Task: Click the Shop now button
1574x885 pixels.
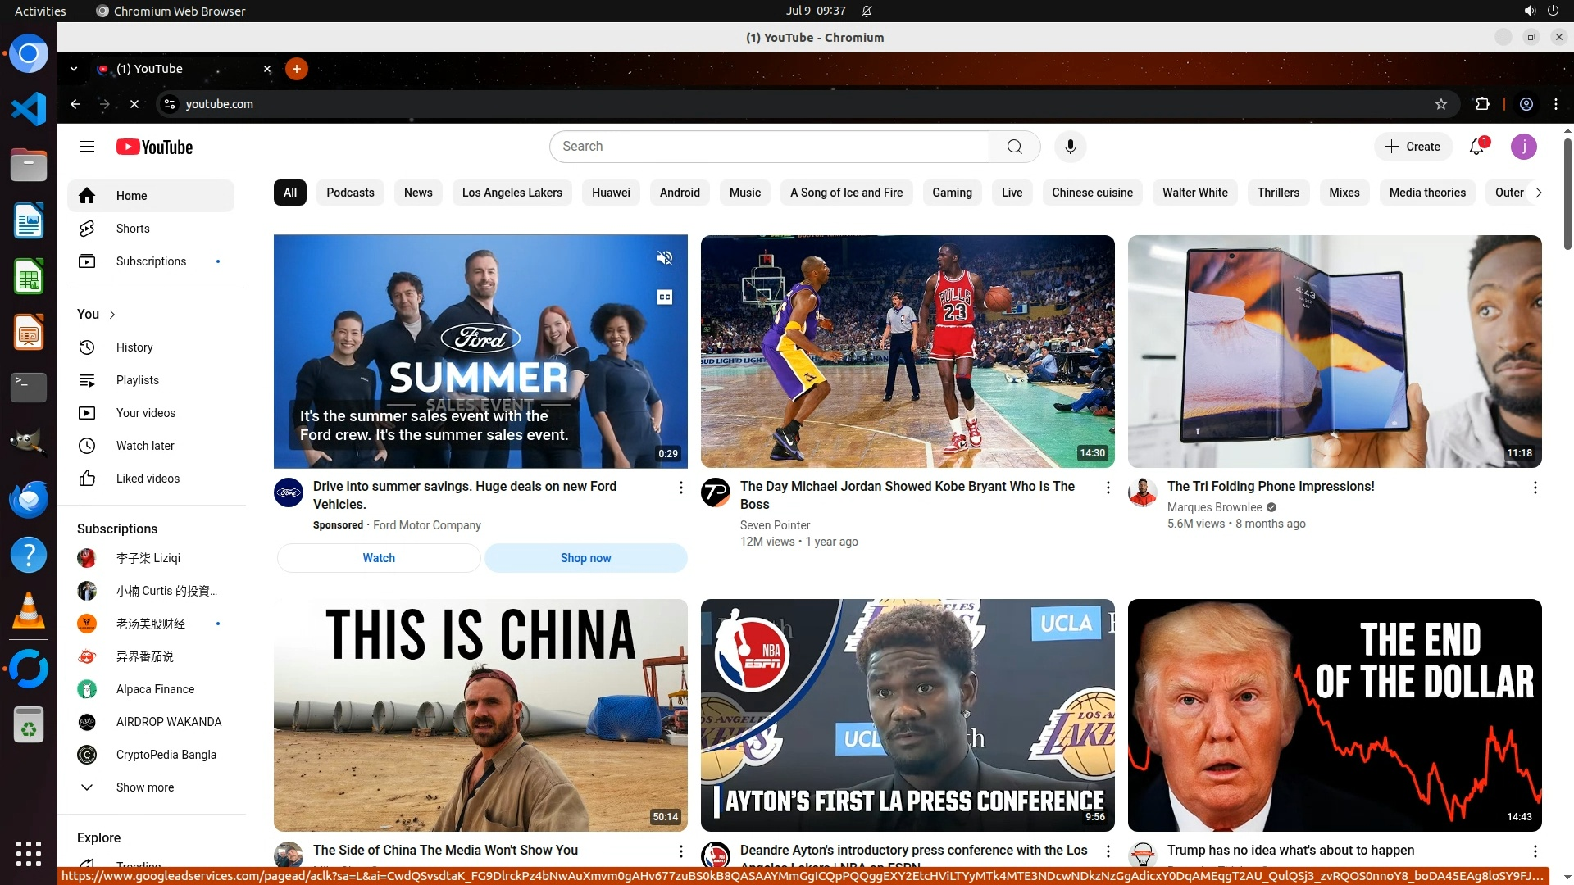Action: [585, 558]
